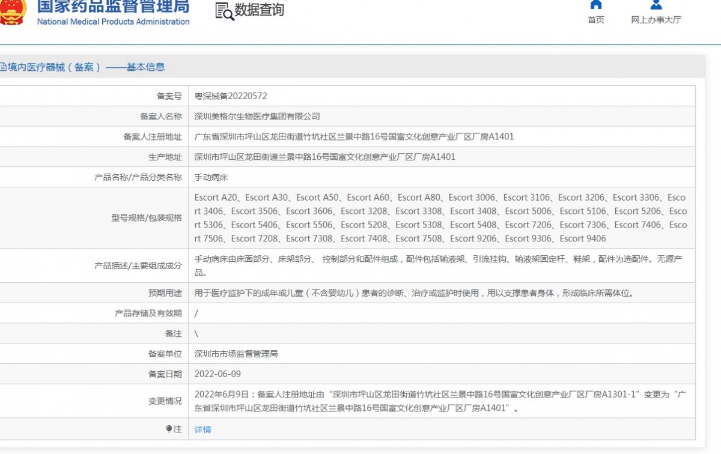721x454 pixels.
Task: Select the 备案人注册地址 value starting with 广东省深圳市
Action: 354,137
